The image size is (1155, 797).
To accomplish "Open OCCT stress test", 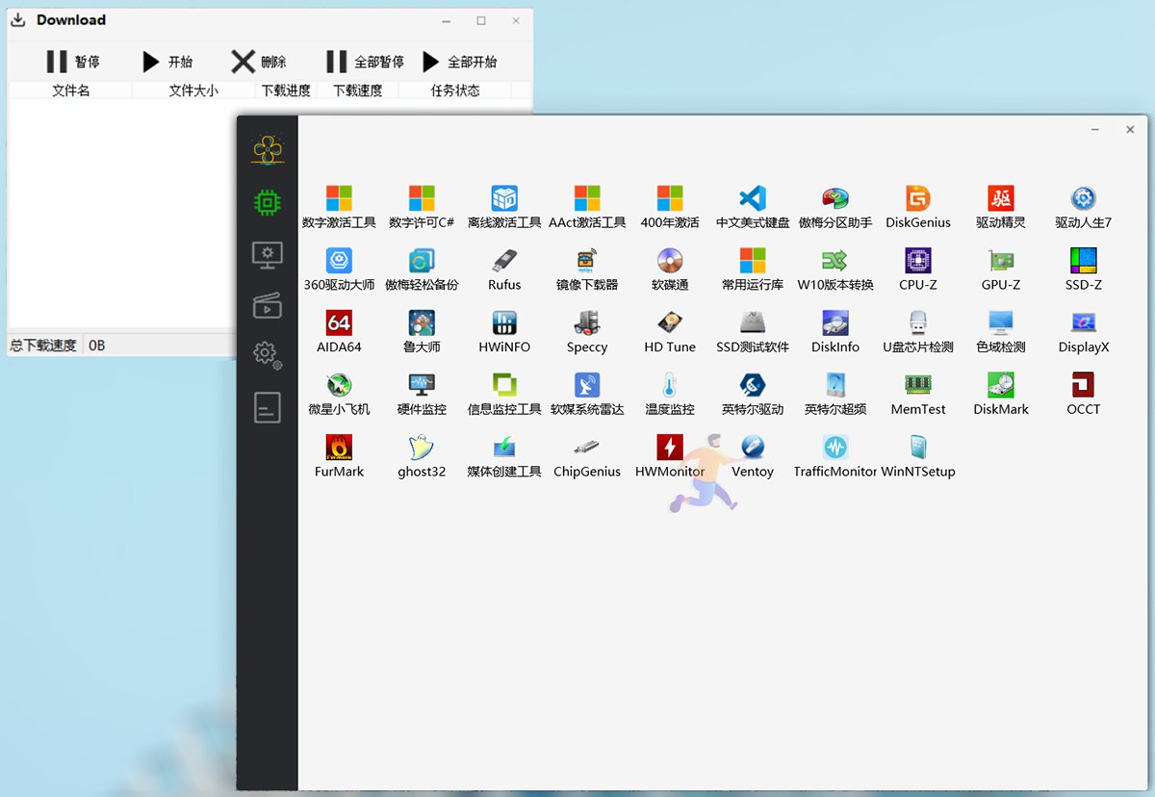I will point(1084,395).
